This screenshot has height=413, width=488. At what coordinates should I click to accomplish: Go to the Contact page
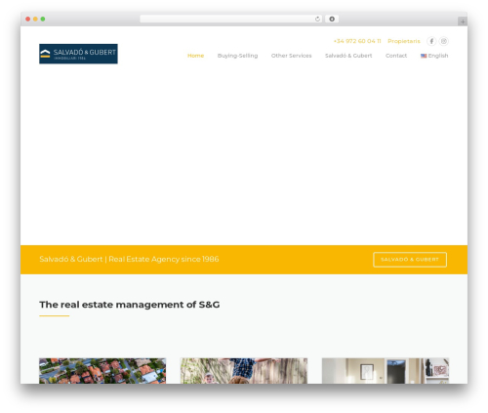tap(396, 56)
